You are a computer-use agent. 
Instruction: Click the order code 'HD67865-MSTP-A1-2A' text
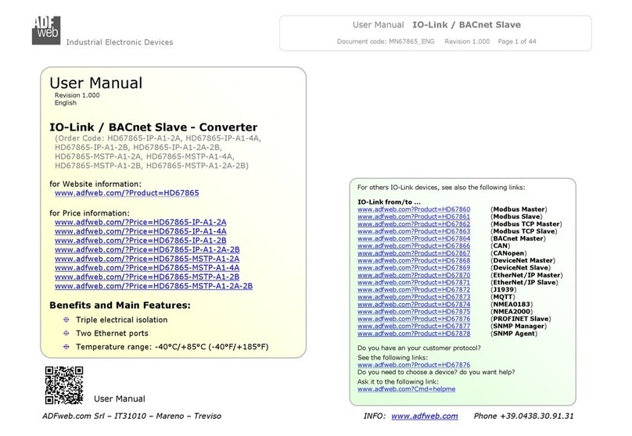[98, 156]
